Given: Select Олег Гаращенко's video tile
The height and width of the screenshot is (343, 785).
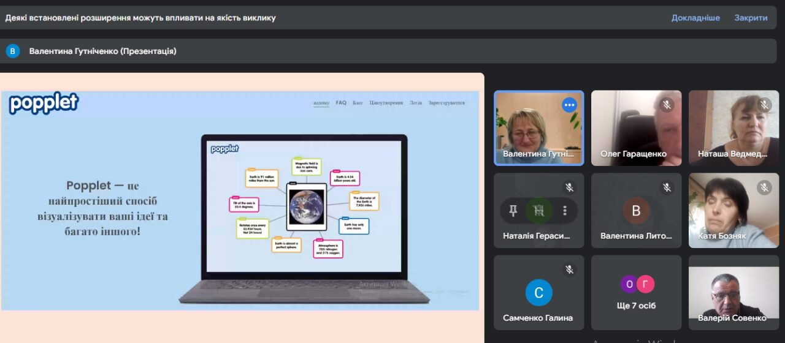Looking at the screenshot, I should [x=636, y=128].
